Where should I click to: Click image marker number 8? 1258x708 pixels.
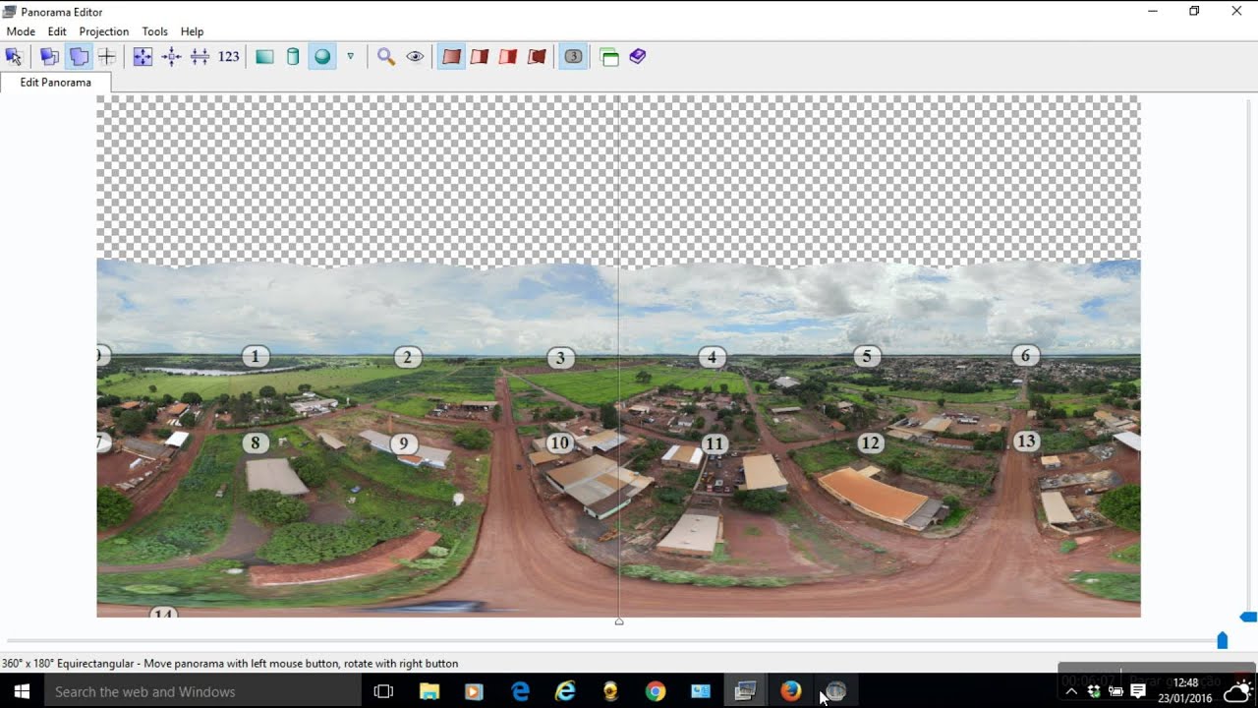pos(256,442)
